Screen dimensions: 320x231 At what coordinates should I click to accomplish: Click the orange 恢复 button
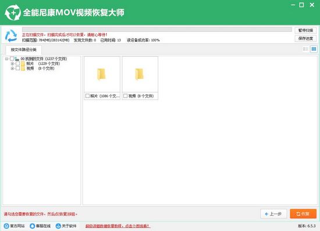click(x=303, y=214)
